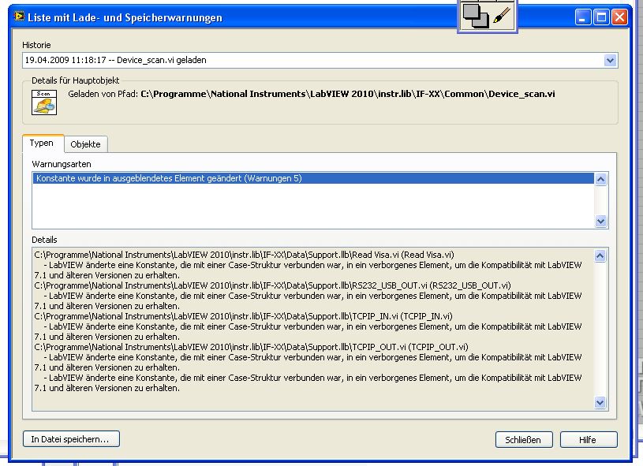This screenshot has height=466, width=643.
Task: Click Details box scroll up arrow
Action: [600, 255]
